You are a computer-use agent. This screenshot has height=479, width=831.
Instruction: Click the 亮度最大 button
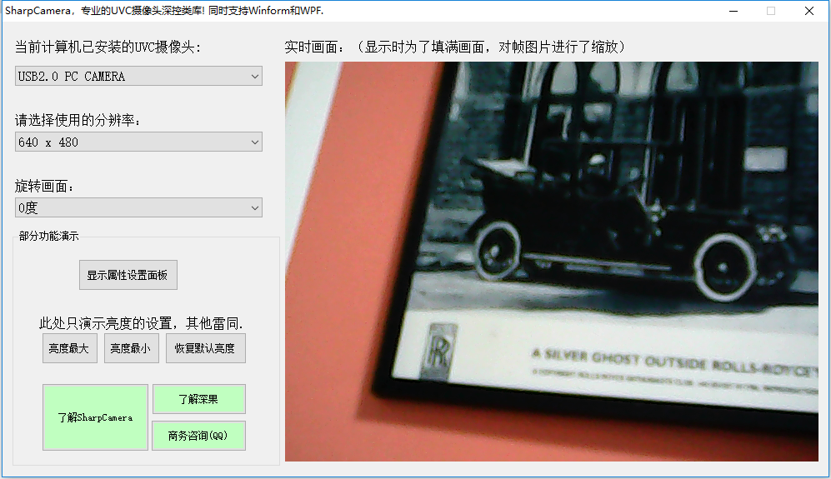click(x=70, y=348)
